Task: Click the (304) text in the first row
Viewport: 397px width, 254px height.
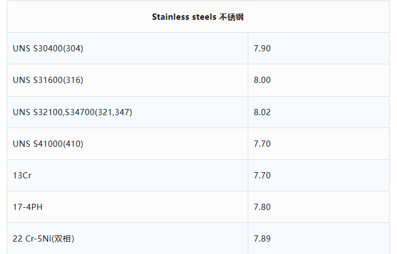Action: [x=72, y=49]
